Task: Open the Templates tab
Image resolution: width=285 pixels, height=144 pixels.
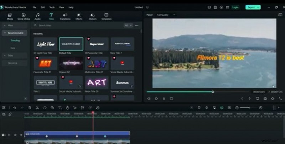Action: pyautogui.click(x=106, y=16)
